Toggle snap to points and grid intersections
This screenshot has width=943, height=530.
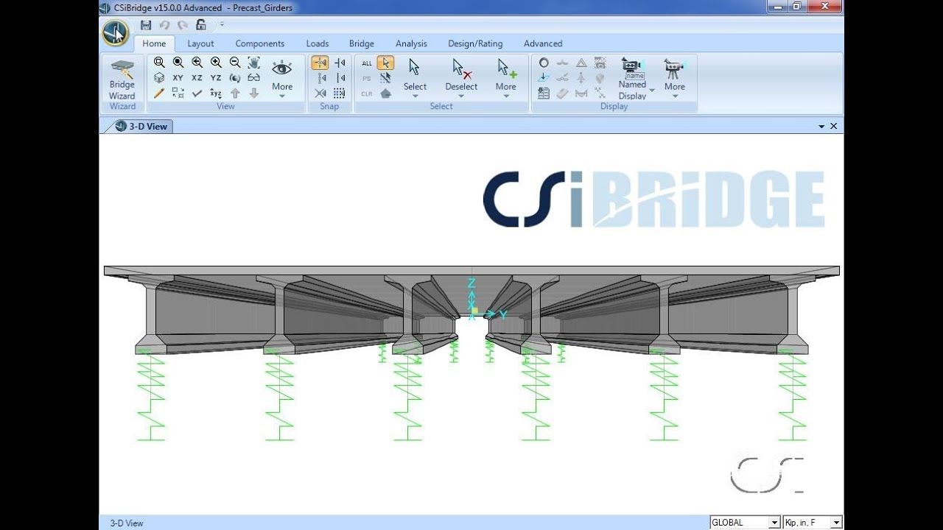tap(320, 63)
